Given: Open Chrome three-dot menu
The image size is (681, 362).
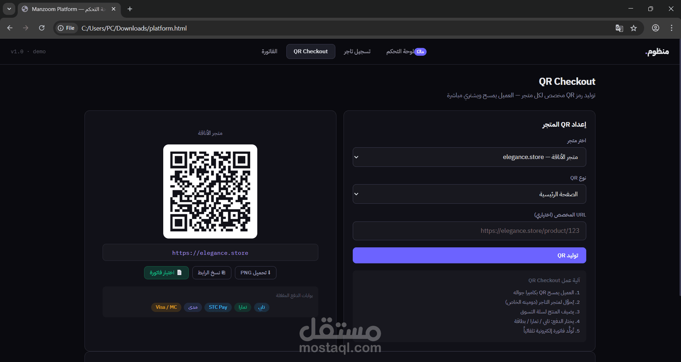Looking at the screenshot, I should [x=672, y=28].
